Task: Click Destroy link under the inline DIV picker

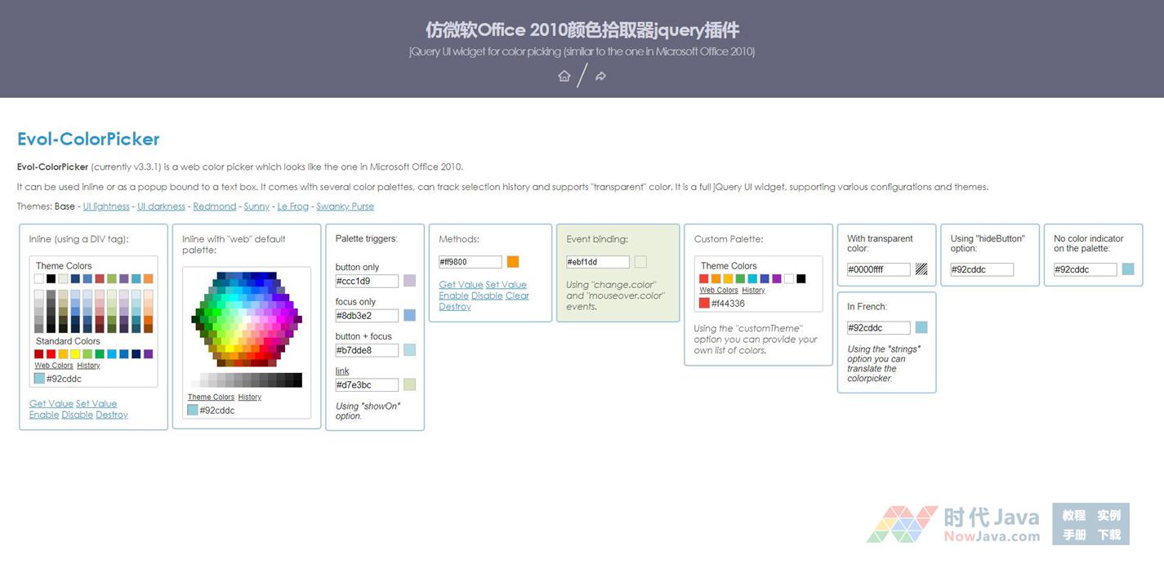Action: 112,415
